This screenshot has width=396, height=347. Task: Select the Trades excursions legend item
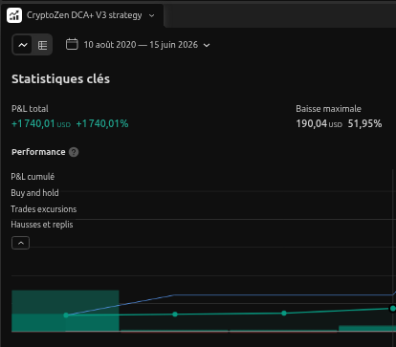click(x=44, y=209)
